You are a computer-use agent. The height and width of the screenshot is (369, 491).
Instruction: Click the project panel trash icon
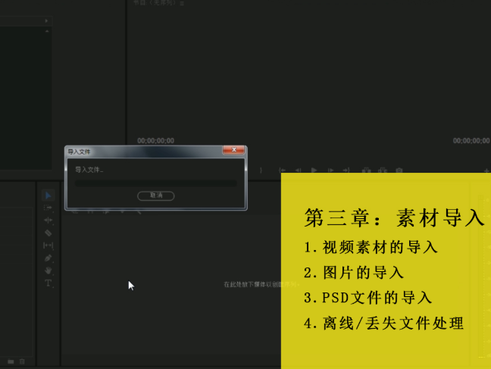pos(22,361)
